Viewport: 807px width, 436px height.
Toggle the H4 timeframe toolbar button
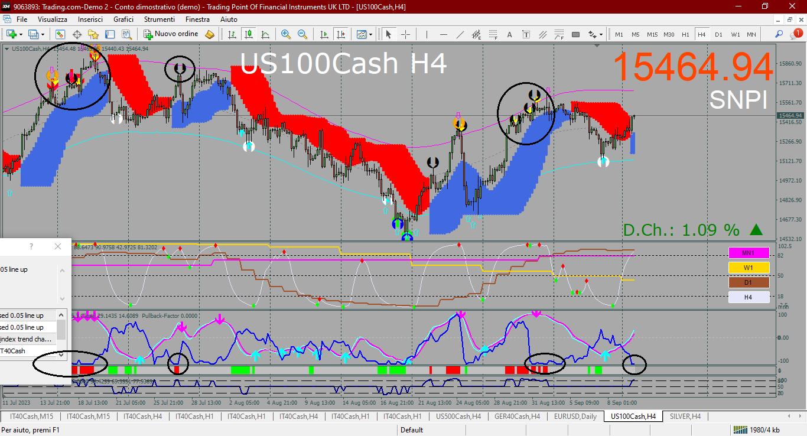[x=702, y=34]
